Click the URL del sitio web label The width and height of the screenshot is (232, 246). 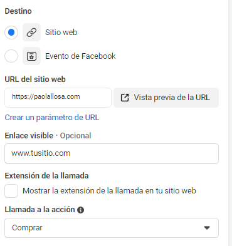click(x=35, y=79)
